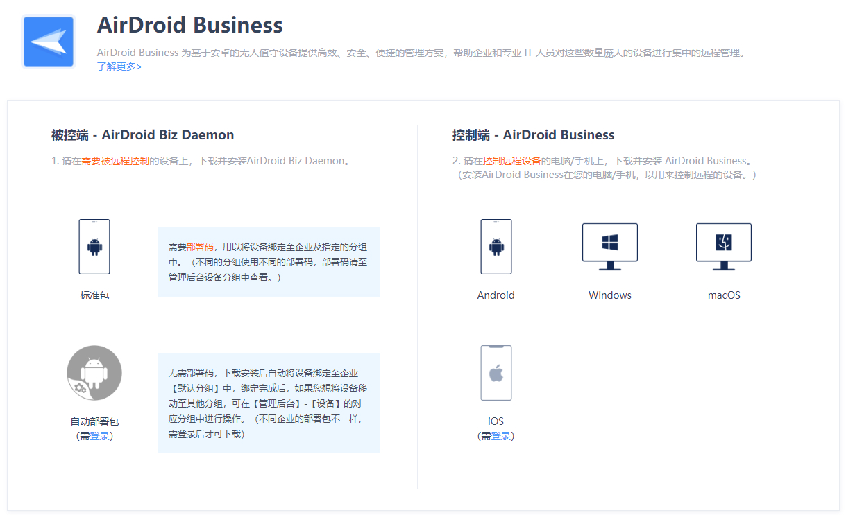The height and width of the screenshot is (515, 846).
Task: Download the macOS desktop client monitor icon
Action: click(x=724, y=247)
